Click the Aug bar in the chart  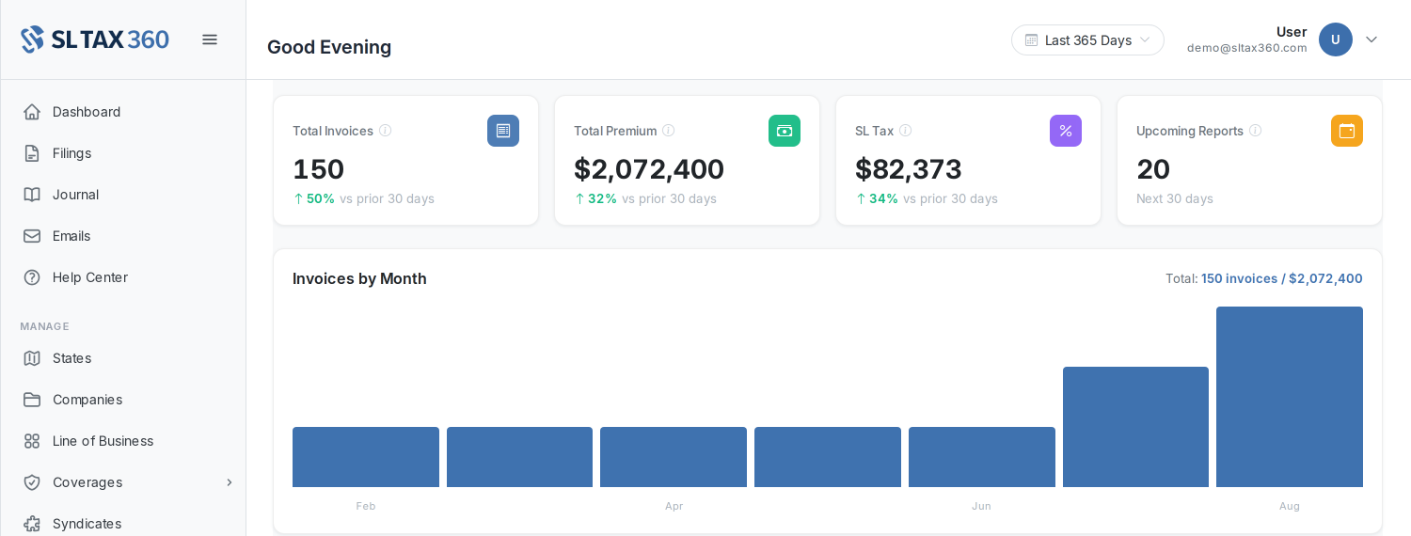pos(1290,397)
